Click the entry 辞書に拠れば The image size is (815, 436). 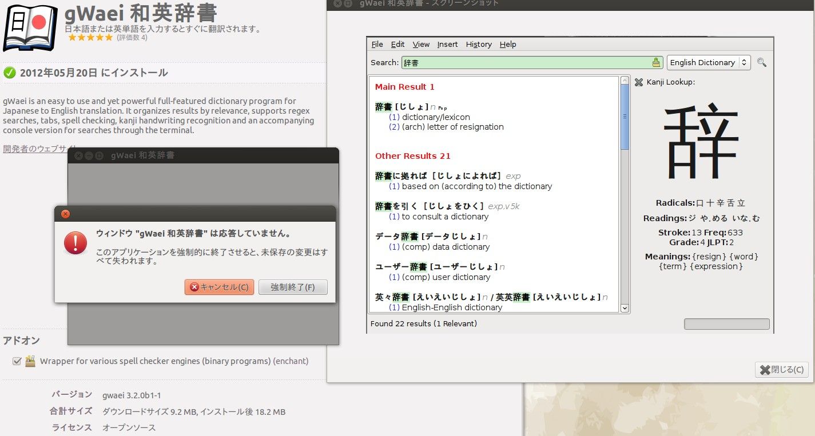[438, 176]
